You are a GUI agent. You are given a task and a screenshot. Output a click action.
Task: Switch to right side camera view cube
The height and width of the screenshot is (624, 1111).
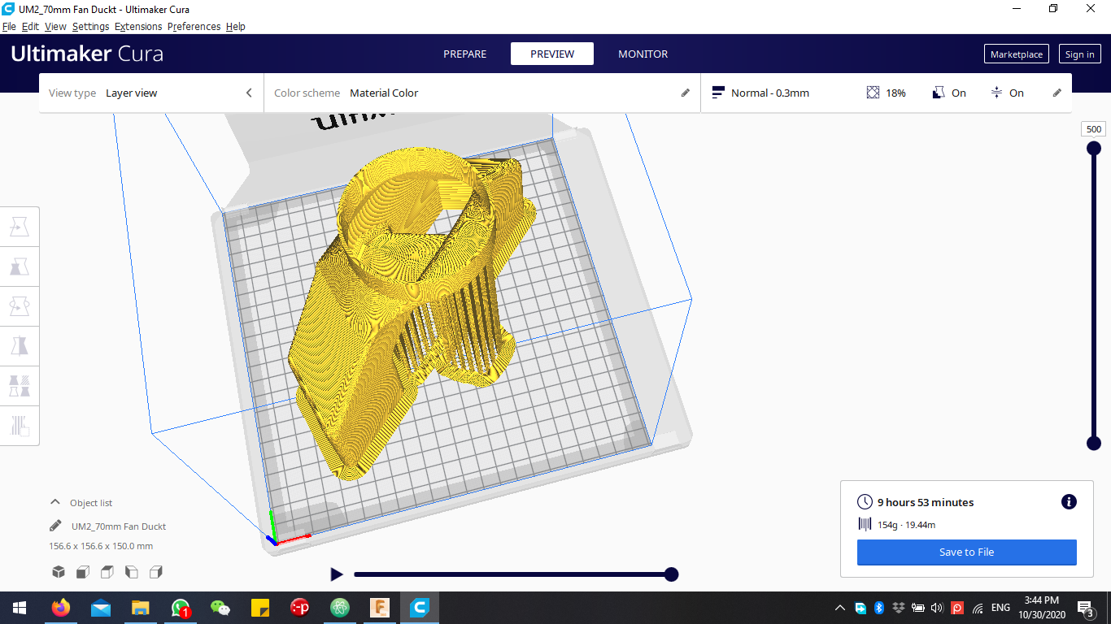click(156, 572)
